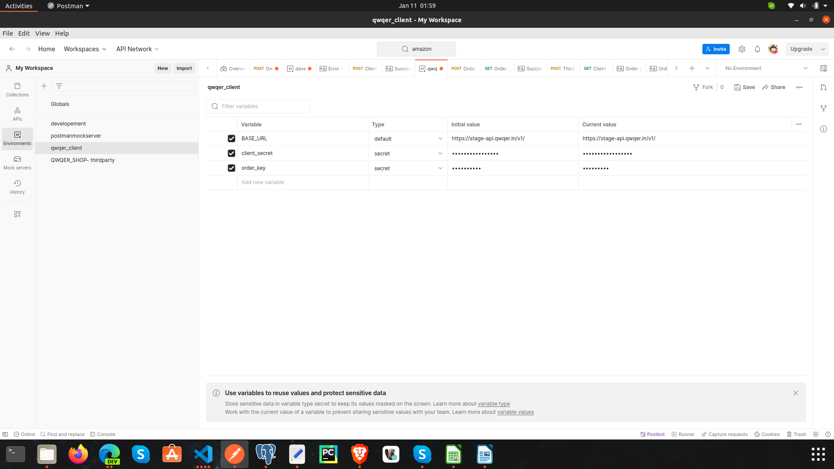Disable the client_secret variable checkbox

232,153
